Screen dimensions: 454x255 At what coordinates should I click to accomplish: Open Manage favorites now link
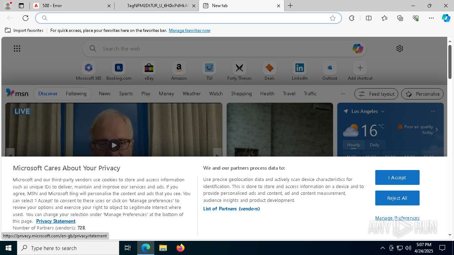pos(189,30)
